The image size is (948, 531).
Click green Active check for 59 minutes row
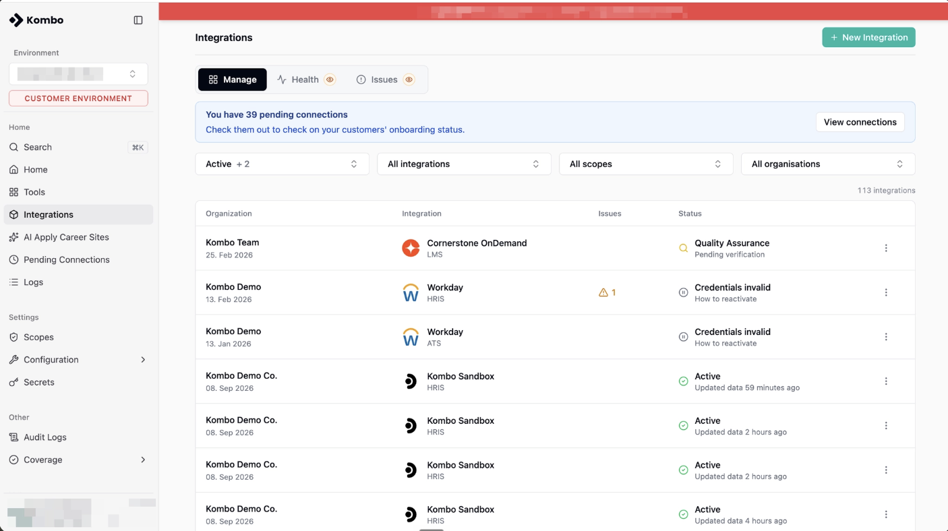683,381
